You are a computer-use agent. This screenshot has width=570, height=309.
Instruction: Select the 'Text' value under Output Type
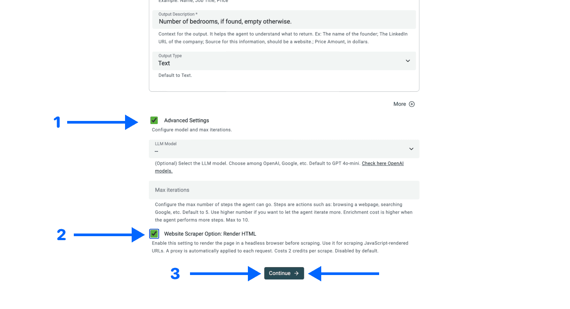[x=164, y=63]
